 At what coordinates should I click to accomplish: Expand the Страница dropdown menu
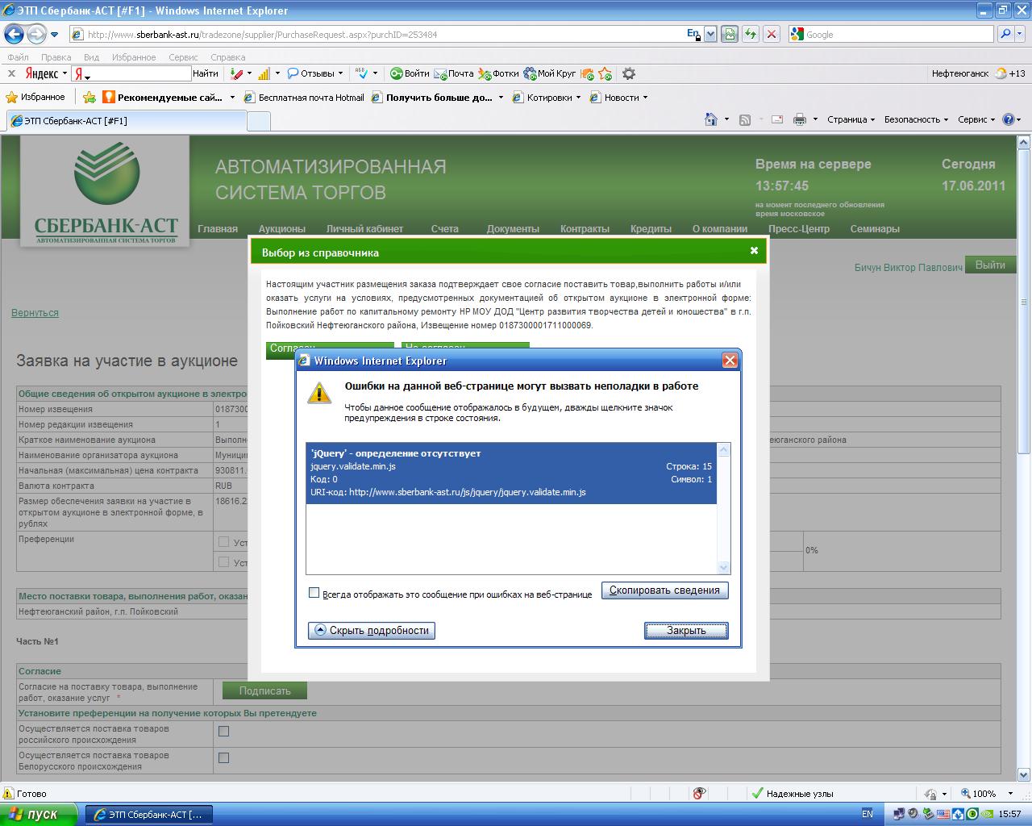[851, 119]
